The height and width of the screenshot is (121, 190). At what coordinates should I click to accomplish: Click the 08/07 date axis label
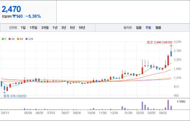(x=65, y=113)
